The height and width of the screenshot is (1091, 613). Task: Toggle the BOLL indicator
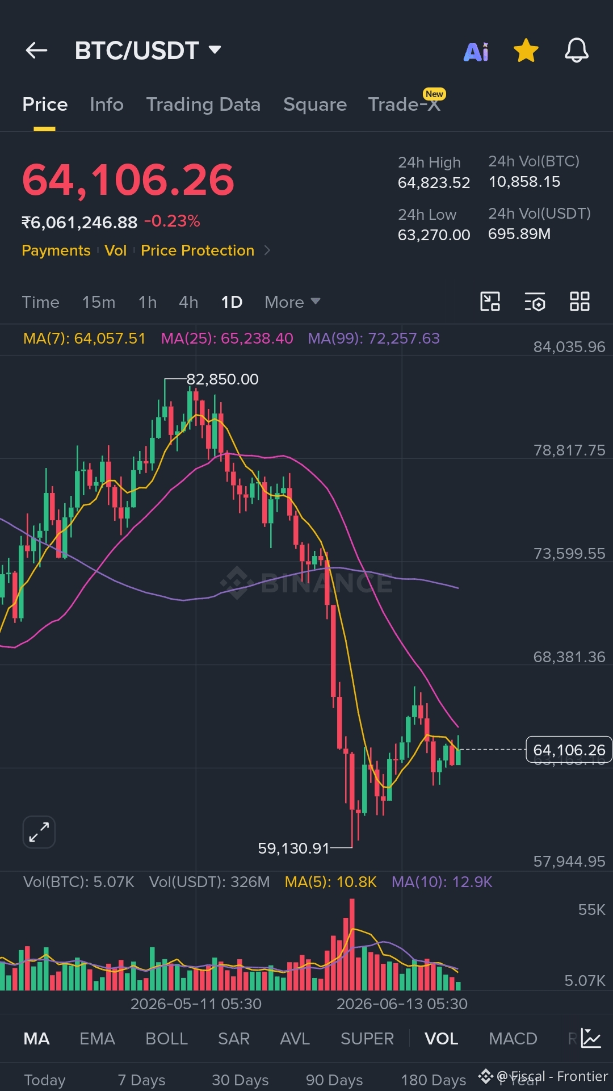pyautogui.click(x=166, y=1039)
